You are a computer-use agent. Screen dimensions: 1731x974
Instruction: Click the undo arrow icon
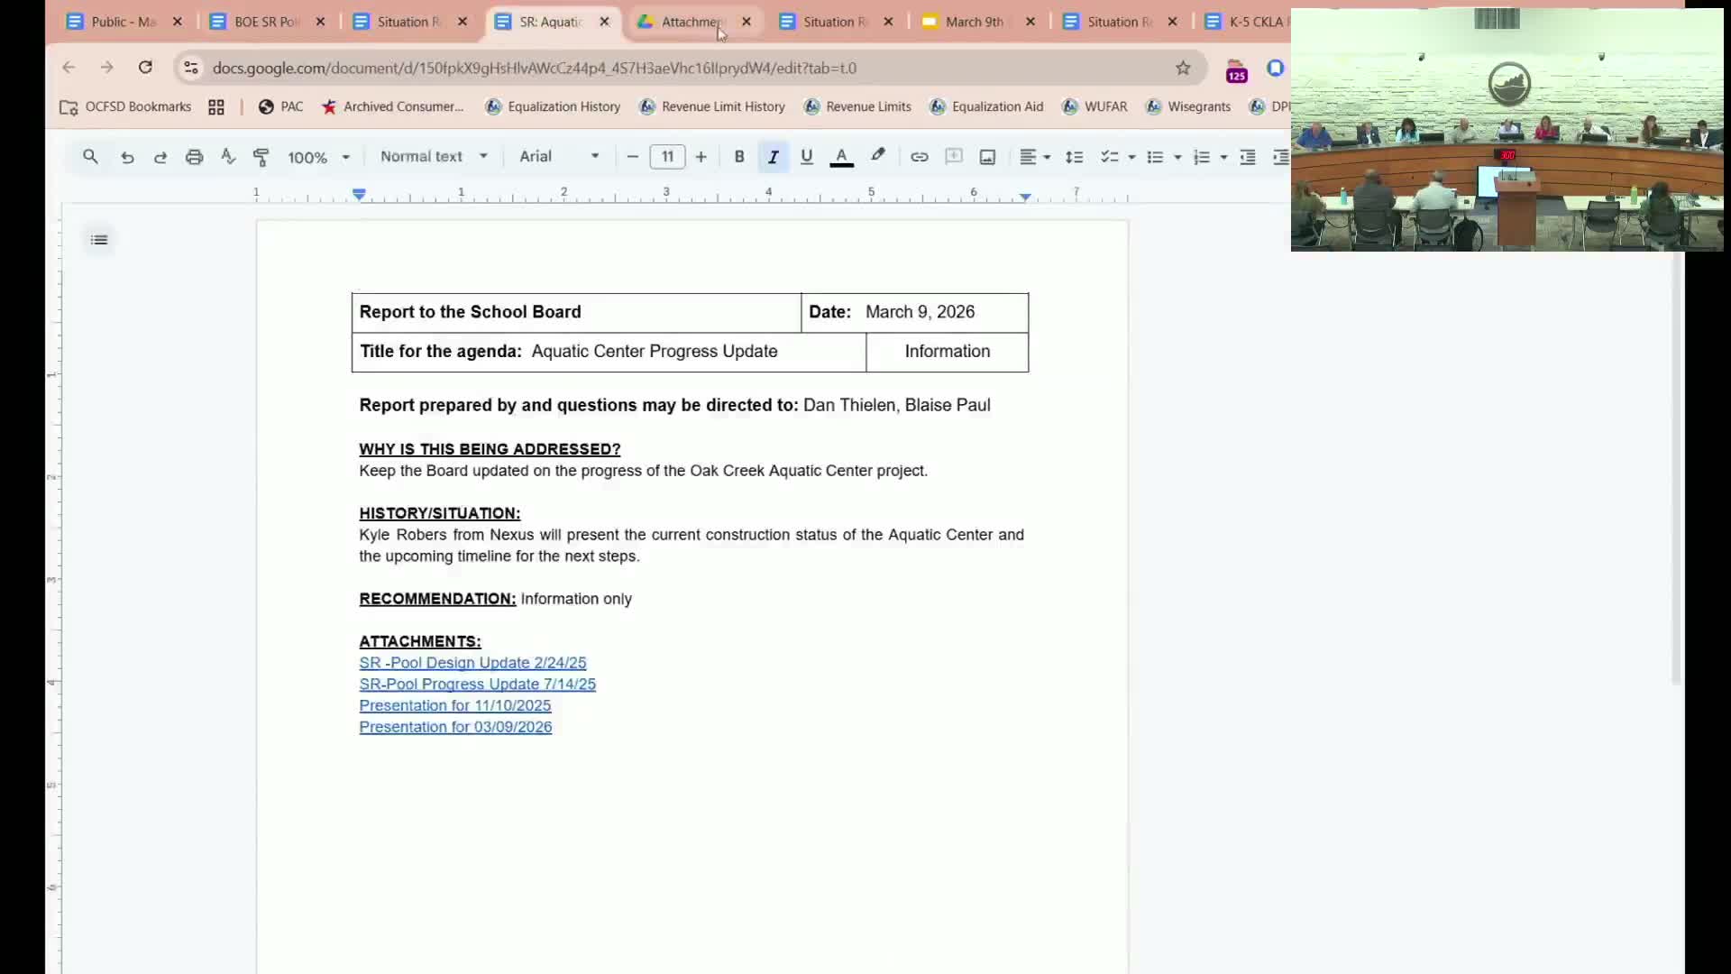(127, 157)
